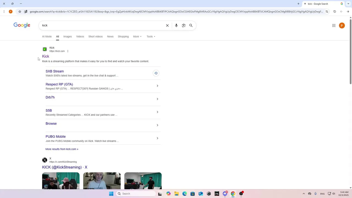Open More results from kick.com
Viewport: 352px width, 198px height.
point(62,149)
